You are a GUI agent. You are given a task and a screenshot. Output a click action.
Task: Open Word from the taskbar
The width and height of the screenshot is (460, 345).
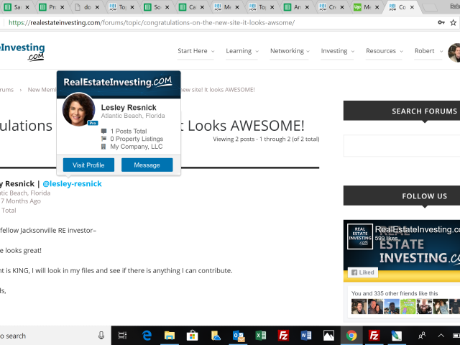click(305, 335)
